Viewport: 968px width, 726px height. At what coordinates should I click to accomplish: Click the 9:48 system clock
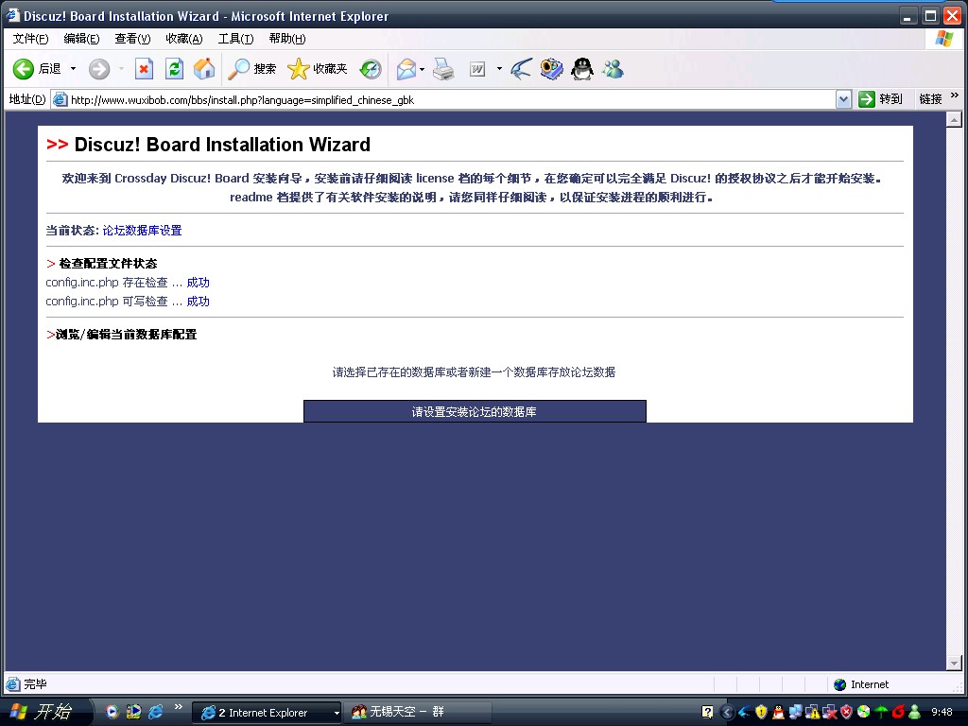pyautogui.click(x=942, y=712)
